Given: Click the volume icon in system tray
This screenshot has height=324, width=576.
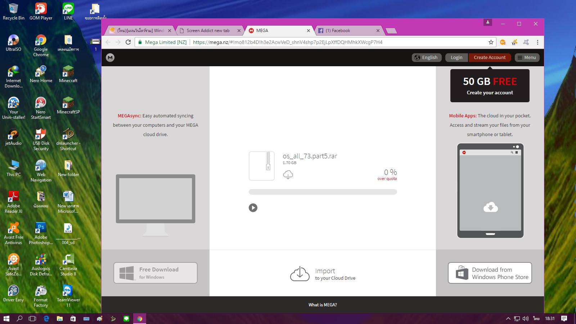Looking at the screenshot, I should tap(526, 319).
